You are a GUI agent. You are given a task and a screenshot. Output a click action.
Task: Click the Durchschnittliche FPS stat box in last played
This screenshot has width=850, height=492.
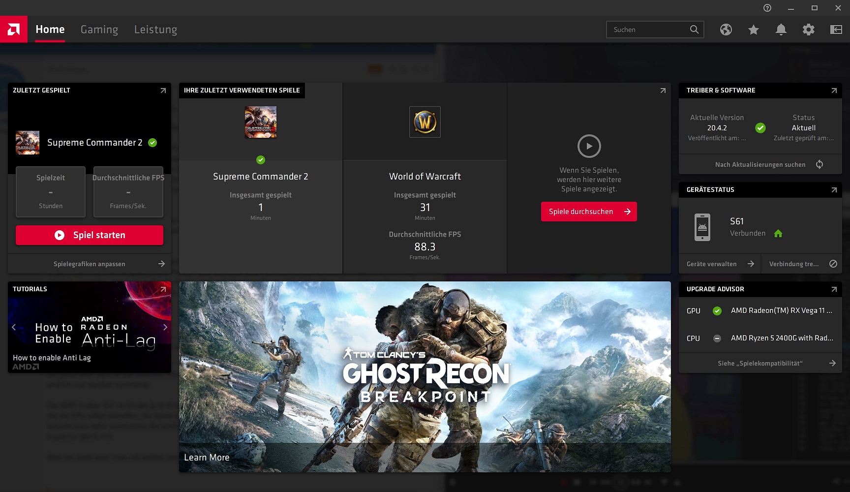tap(128, 192)
